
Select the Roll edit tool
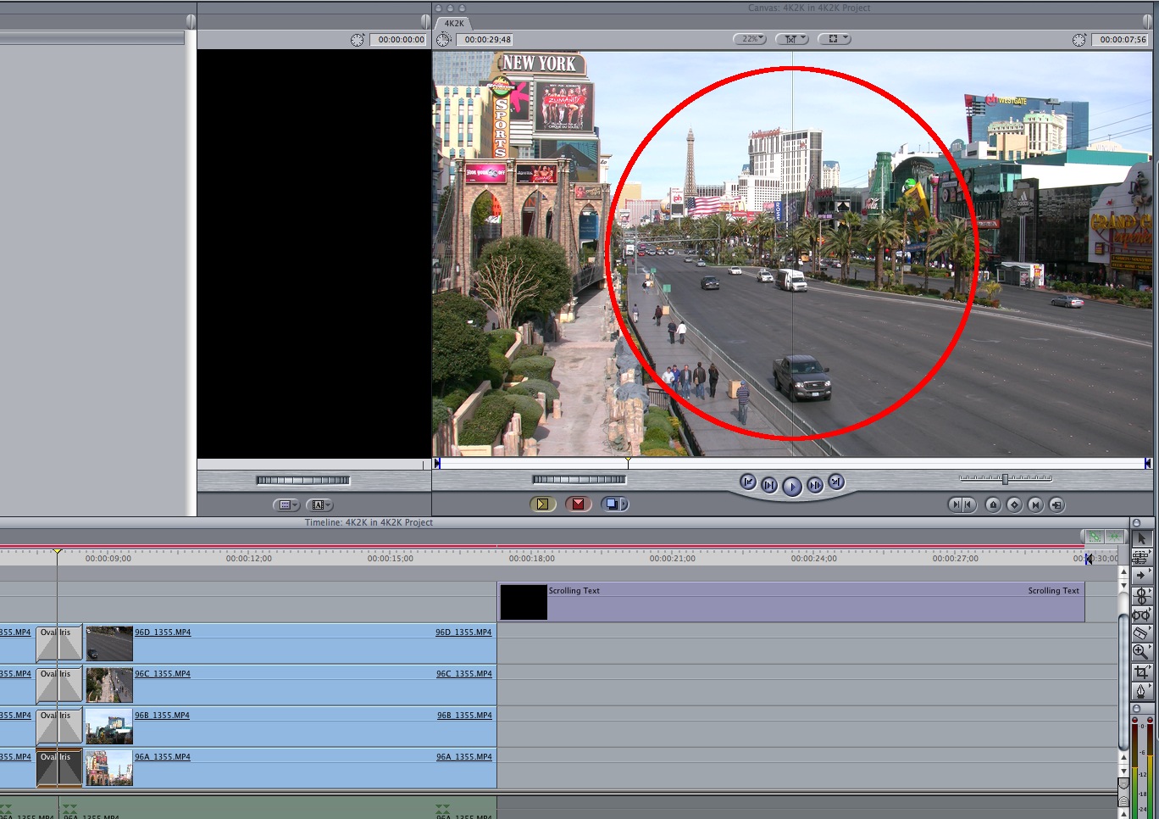pos(1140,595)
